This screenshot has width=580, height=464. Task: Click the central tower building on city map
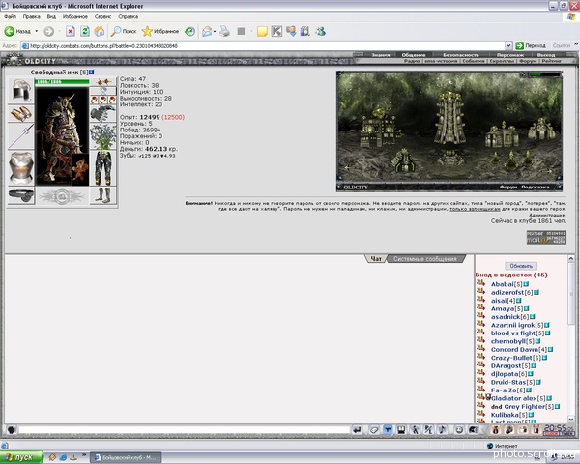449,118
